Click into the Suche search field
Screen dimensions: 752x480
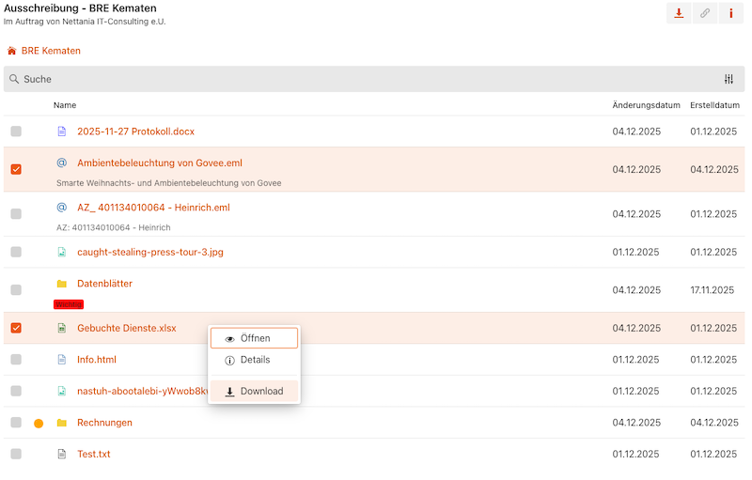[x=357, y=80]
